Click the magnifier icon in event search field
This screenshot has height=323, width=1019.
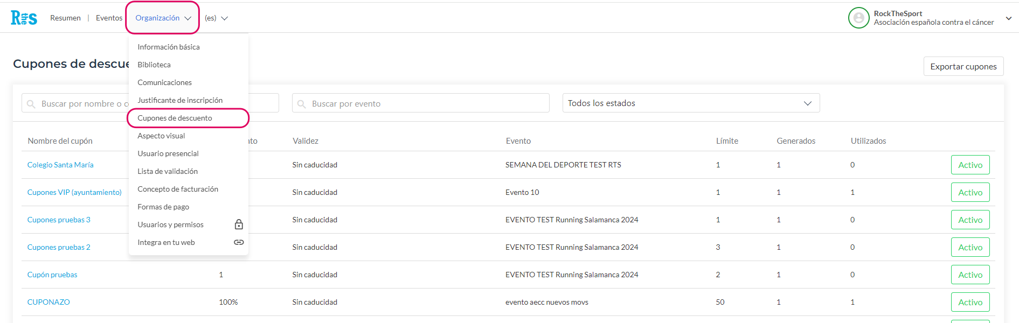pyautogui.click(x=302, y=104)
